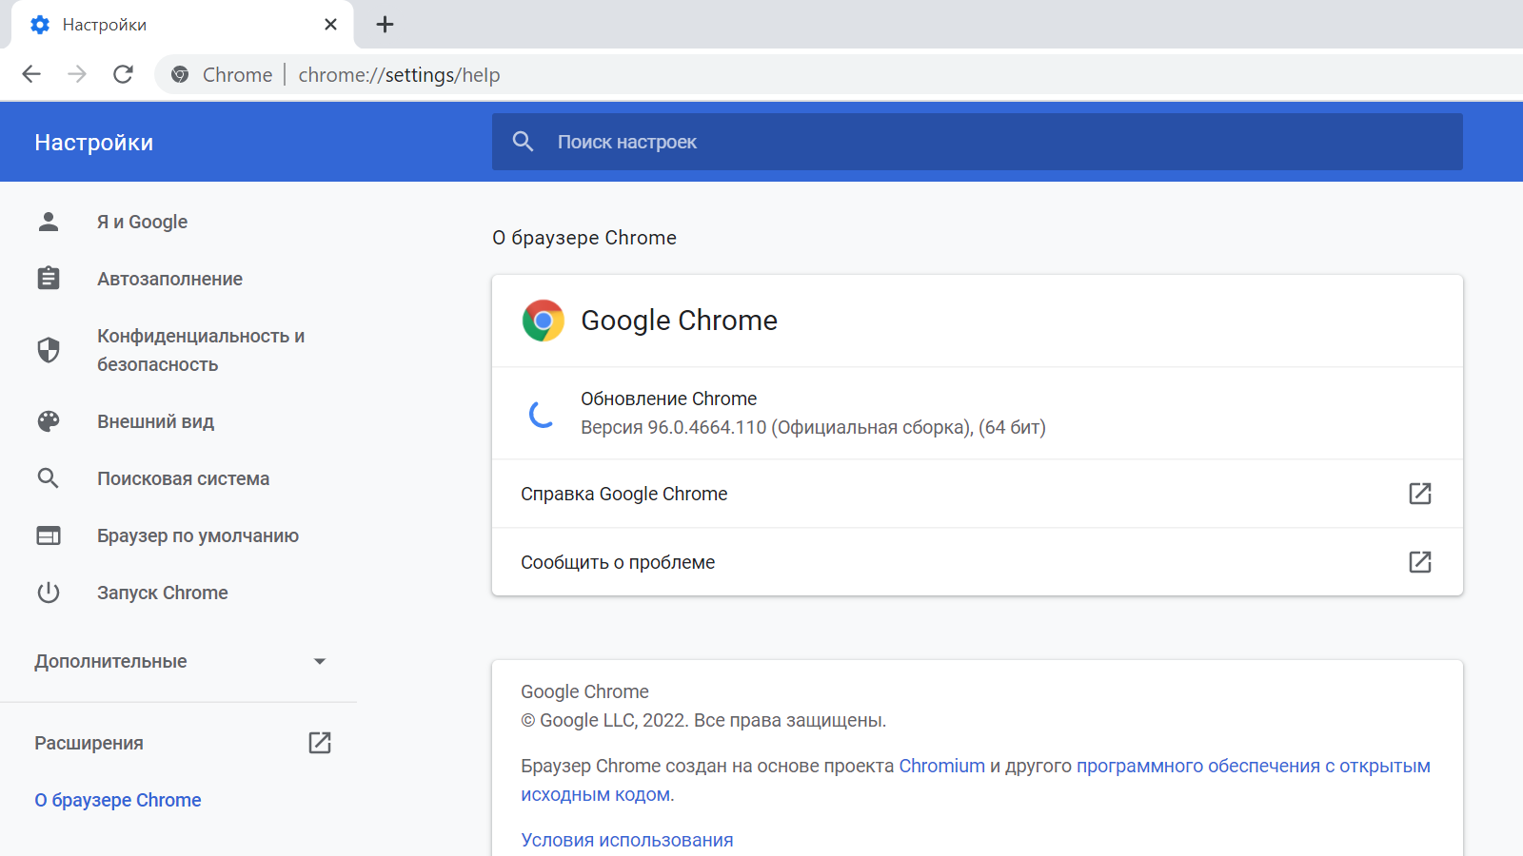Click the window icon for Браузер по умолчанию
This screenshot has height=856, width=1523.
point(49,535)
